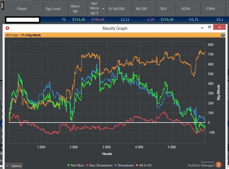Open the help icon in orange bar
Image resolution: width=229 pixels, height=169 pixels.
coord(222,35)
